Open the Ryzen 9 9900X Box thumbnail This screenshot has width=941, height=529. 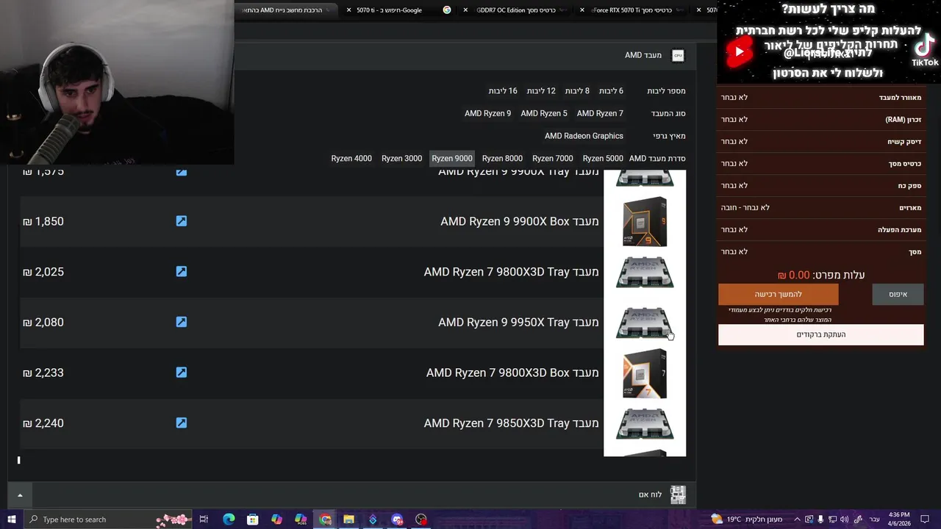645,222
